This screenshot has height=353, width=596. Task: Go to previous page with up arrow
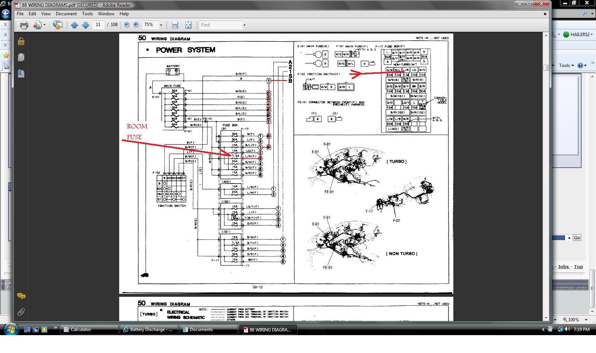[x=74, y=25]
